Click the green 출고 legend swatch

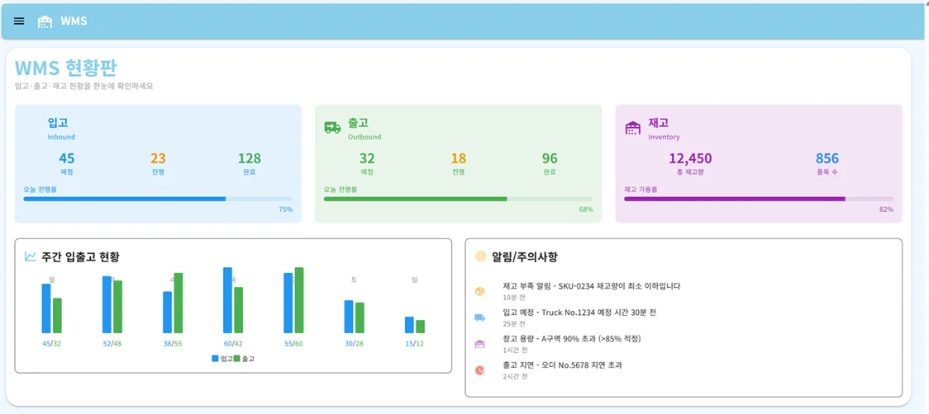(236, 359)
